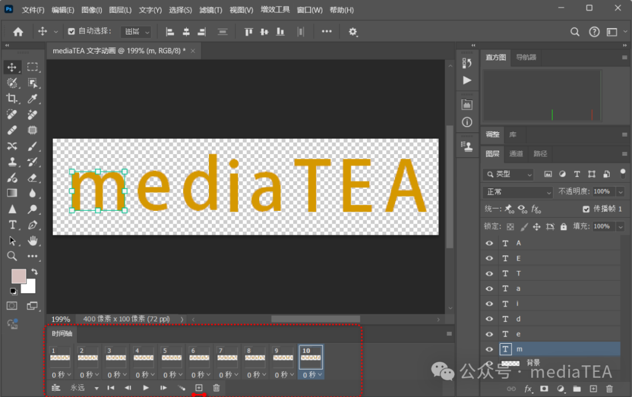Click the horizontal canvas scrollbar
This screenshot has width=632, height=397.
pyautogui.click(x=315, y=319)
